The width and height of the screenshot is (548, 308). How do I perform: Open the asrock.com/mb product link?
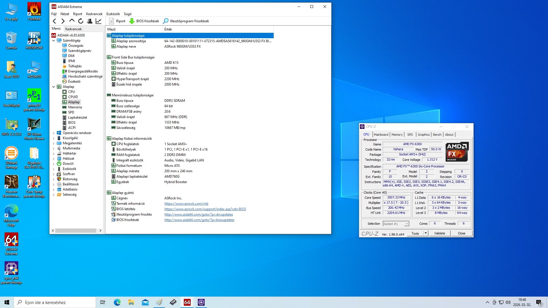[x=186, y=204]
